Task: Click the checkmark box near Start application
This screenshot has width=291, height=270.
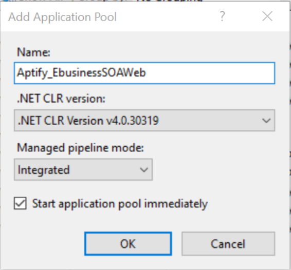Action: (20, 203)
